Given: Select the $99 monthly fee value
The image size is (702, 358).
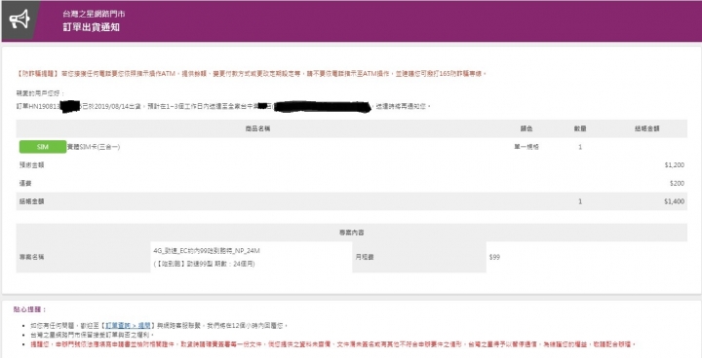Looking at the screenshot, I should (x=494, y=257).
